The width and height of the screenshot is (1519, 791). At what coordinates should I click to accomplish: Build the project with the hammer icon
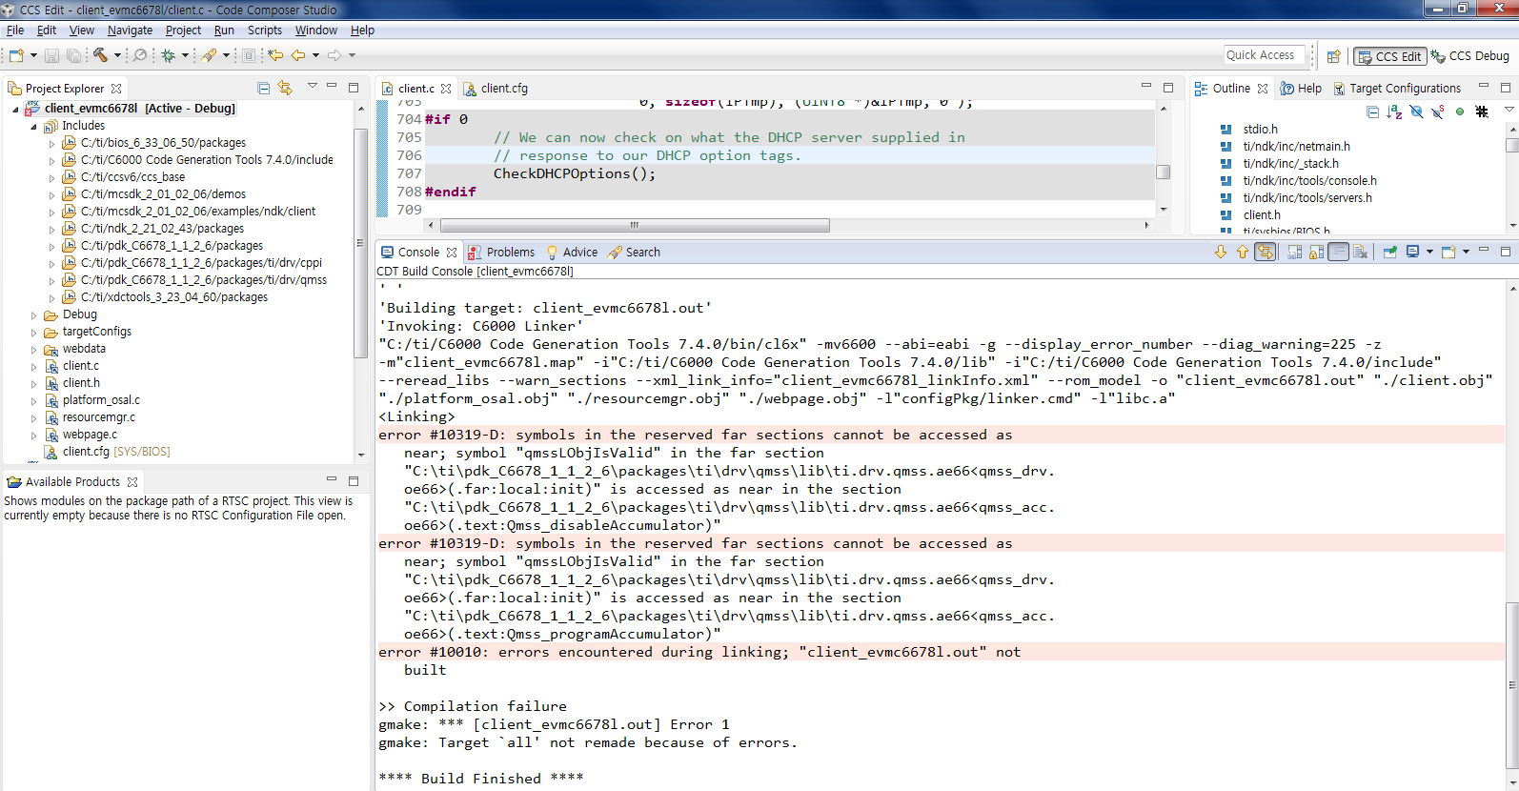[100, 55]
